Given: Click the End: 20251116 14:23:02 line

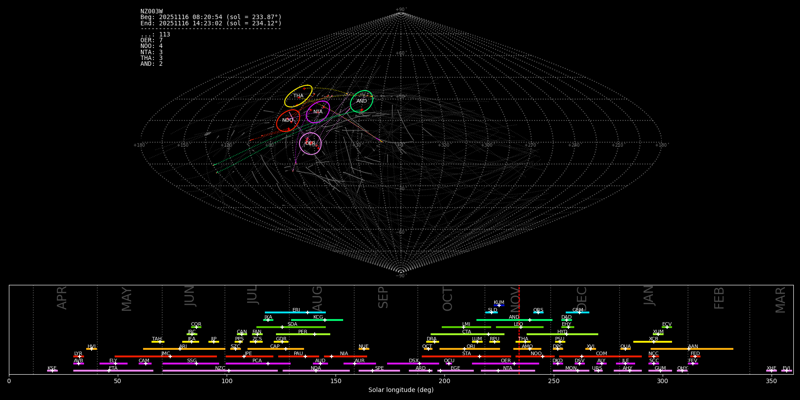Looking at the screenshot, I should coord(211,23).
